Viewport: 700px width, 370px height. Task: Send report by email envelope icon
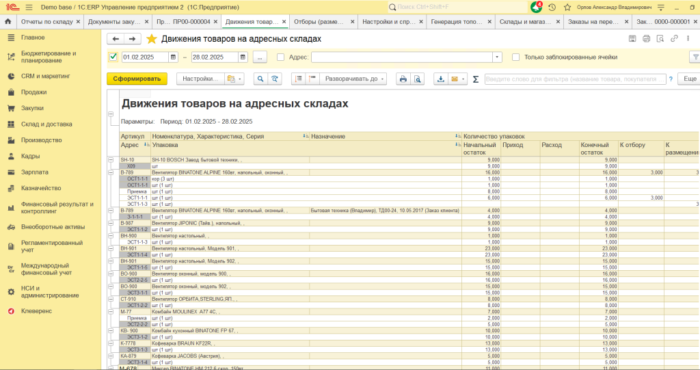click(455, 79)
